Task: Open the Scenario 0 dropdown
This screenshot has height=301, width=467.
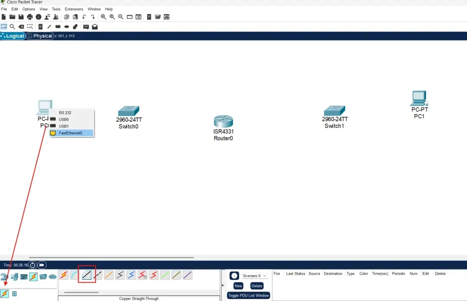Action: coord(254,276)
